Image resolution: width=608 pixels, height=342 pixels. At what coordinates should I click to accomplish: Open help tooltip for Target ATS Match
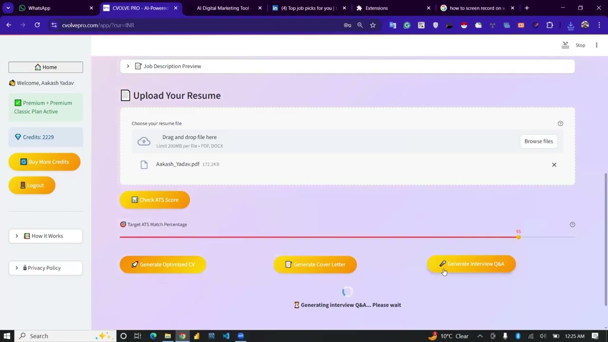[572, 225]
